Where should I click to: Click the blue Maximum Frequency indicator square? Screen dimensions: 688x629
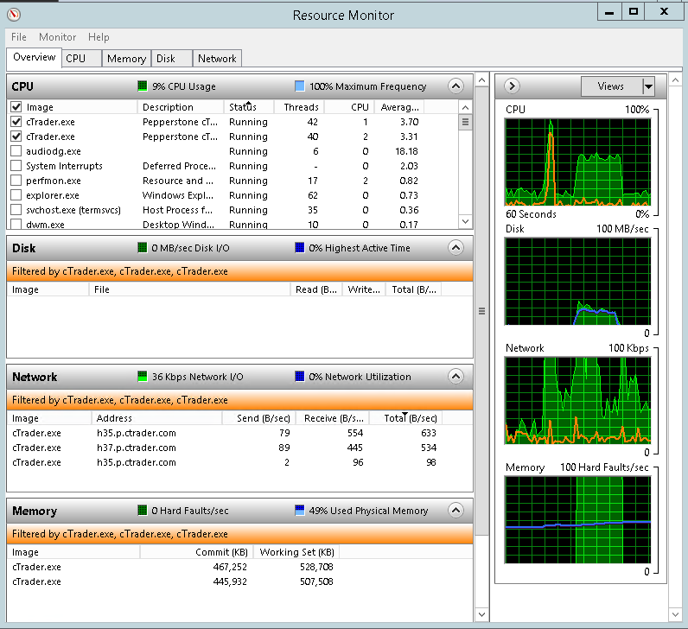[300, 86]
